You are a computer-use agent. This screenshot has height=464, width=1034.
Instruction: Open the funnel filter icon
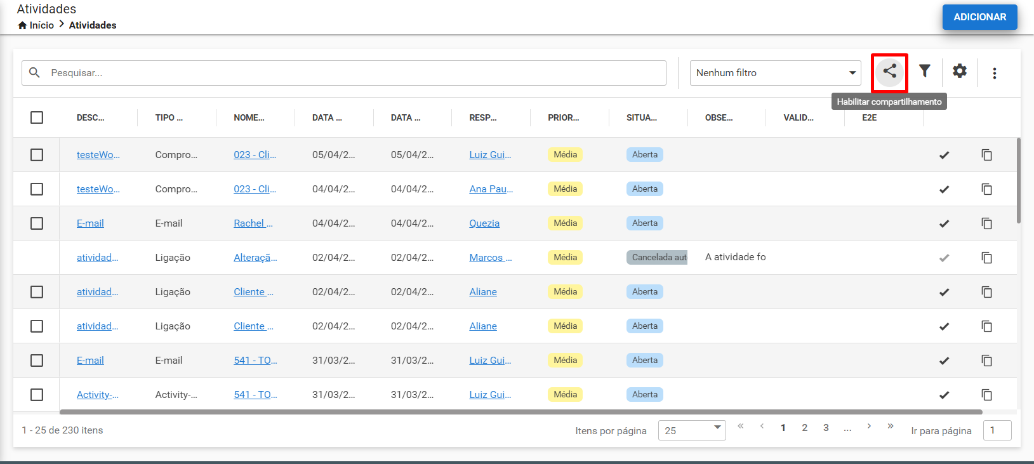coord(925,71)
